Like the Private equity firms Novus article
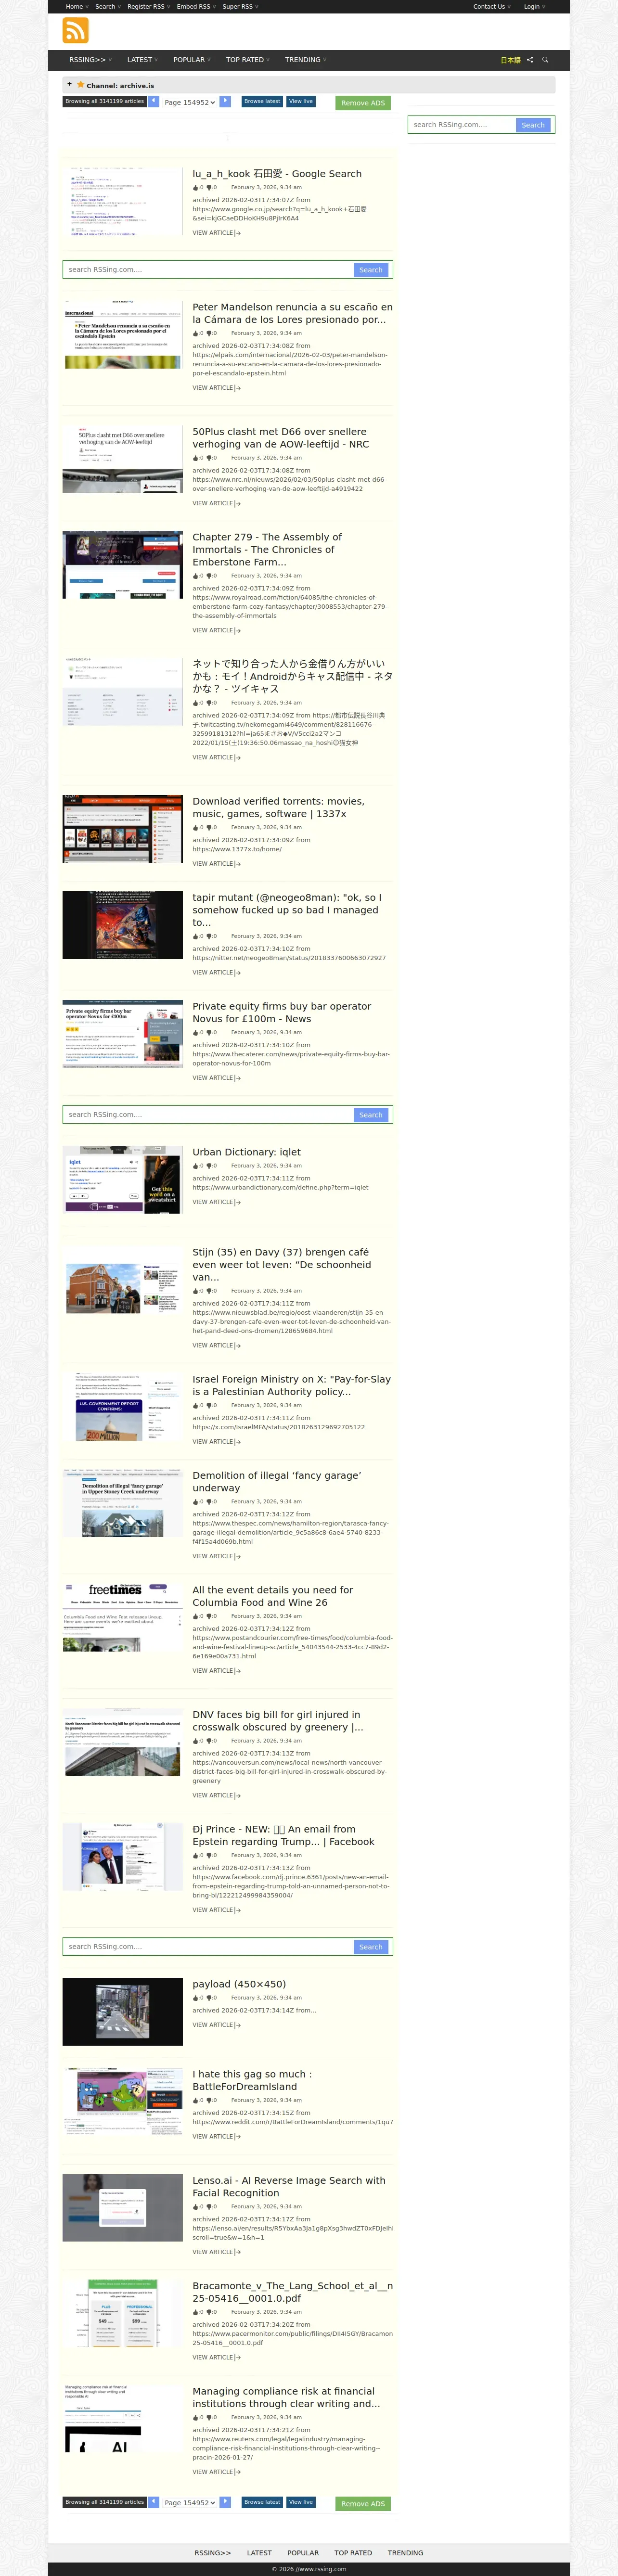618x2576 pixels. pos(196,1032)
